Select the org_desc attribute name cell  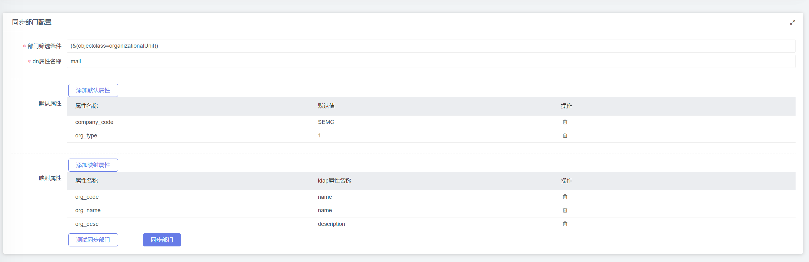[87, 224]
